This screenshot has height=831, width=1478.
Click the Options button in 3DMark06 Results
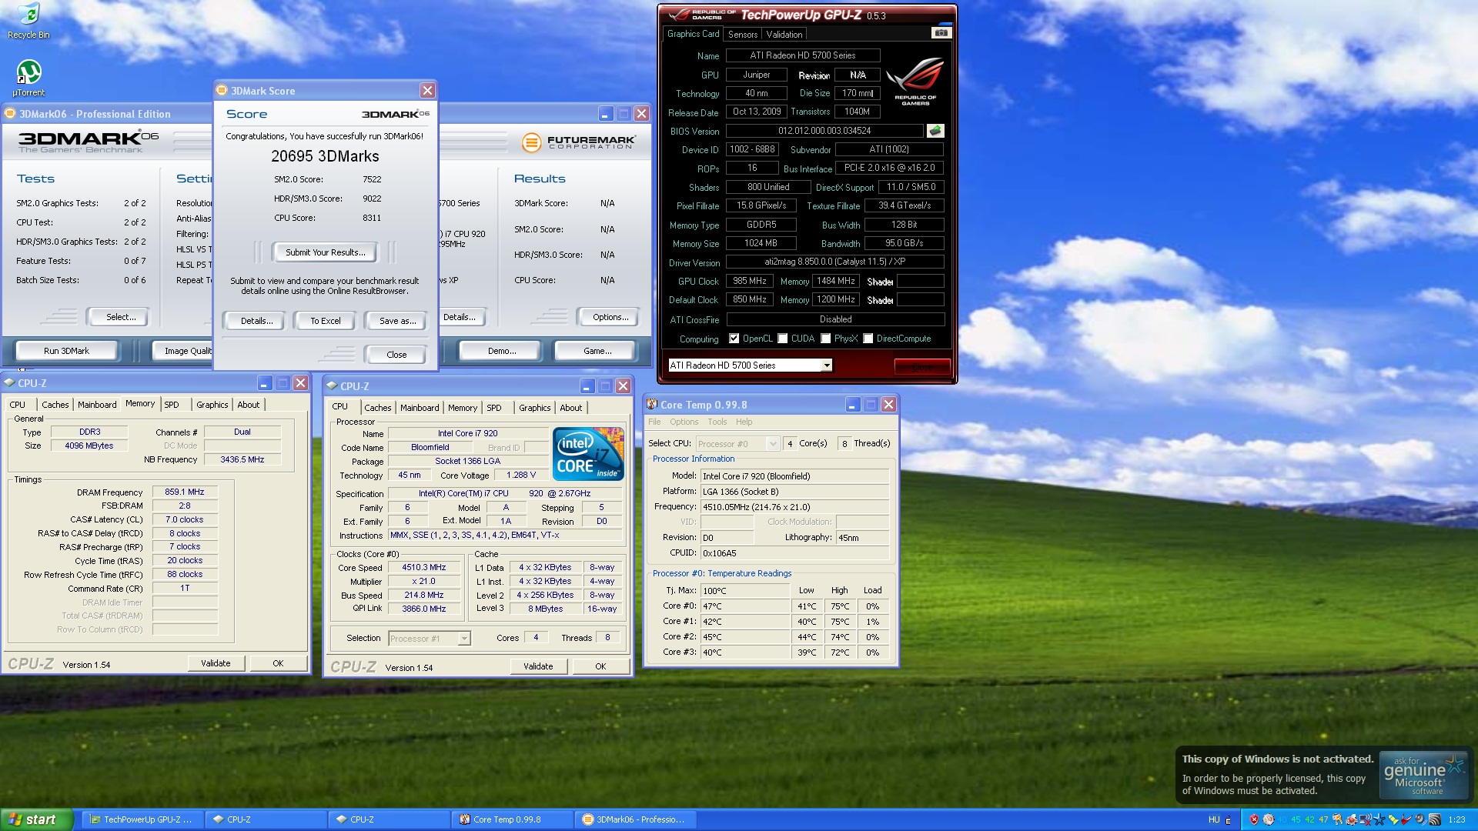tap(610, 317)
